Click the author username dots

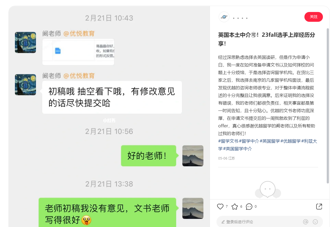coord(240,18)
